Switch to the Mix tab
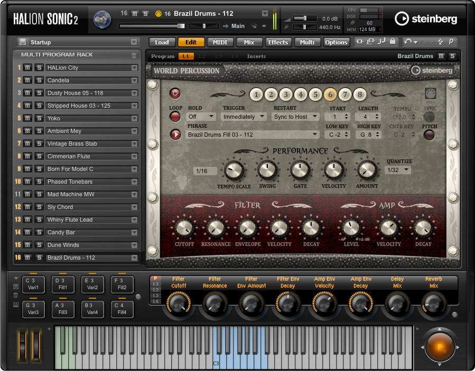The height and width of the screenshot is (371, 475). pos(249,42)
